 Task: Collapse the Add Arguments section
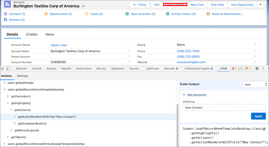184,95
